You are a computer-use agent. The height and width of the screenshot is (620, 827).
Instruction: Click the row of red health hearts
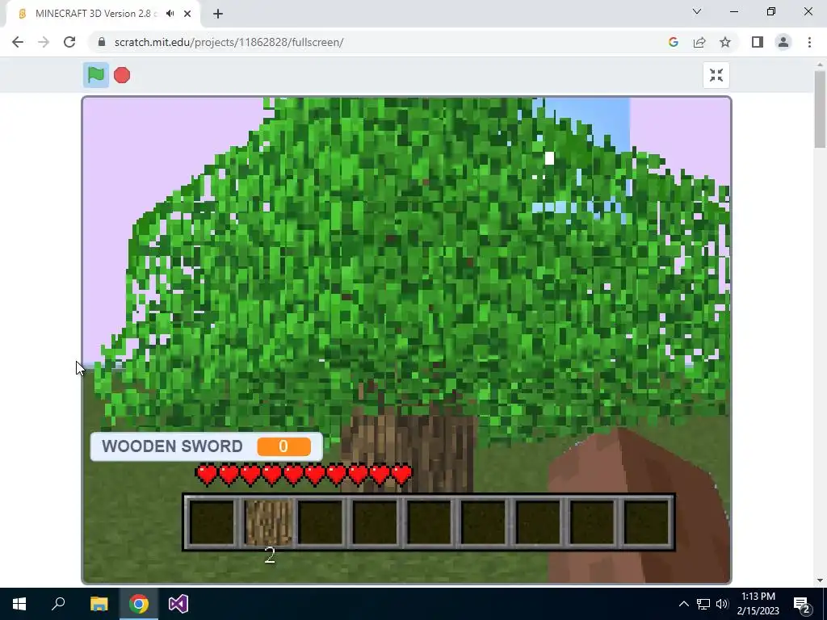coord(304,475)
